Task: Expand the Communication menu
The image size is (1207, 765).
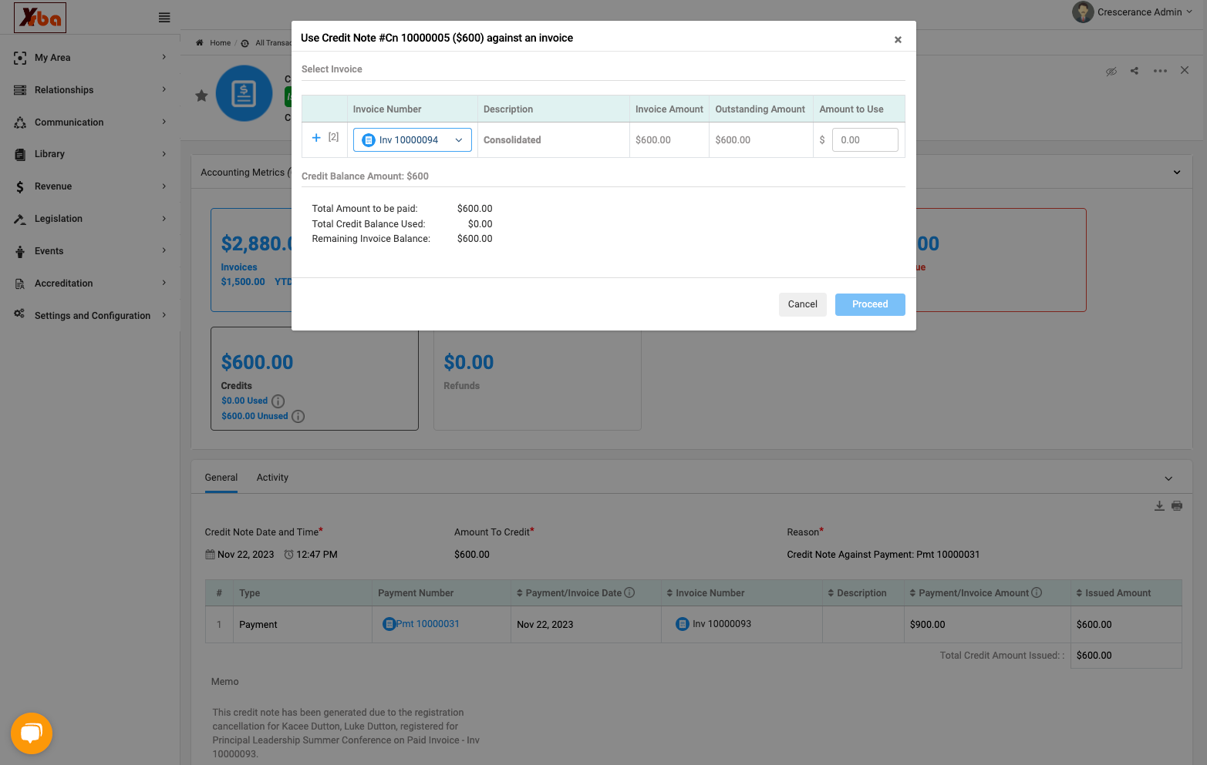Action: pyautogui.click(x=89, y=122)
